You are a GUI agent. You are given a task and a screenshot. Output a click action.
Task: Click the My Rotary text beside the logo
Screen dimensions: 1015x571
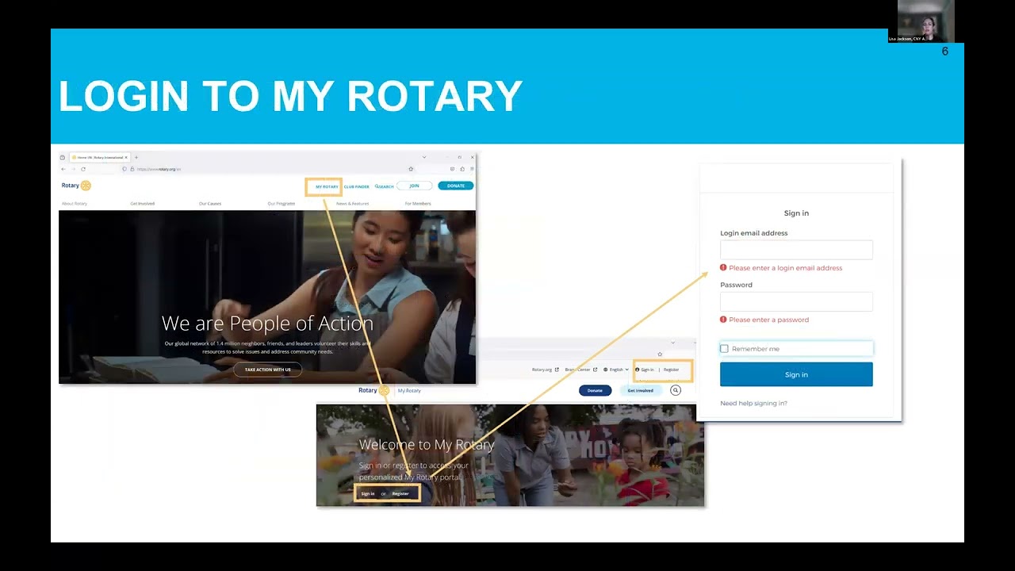pos(409,390)
